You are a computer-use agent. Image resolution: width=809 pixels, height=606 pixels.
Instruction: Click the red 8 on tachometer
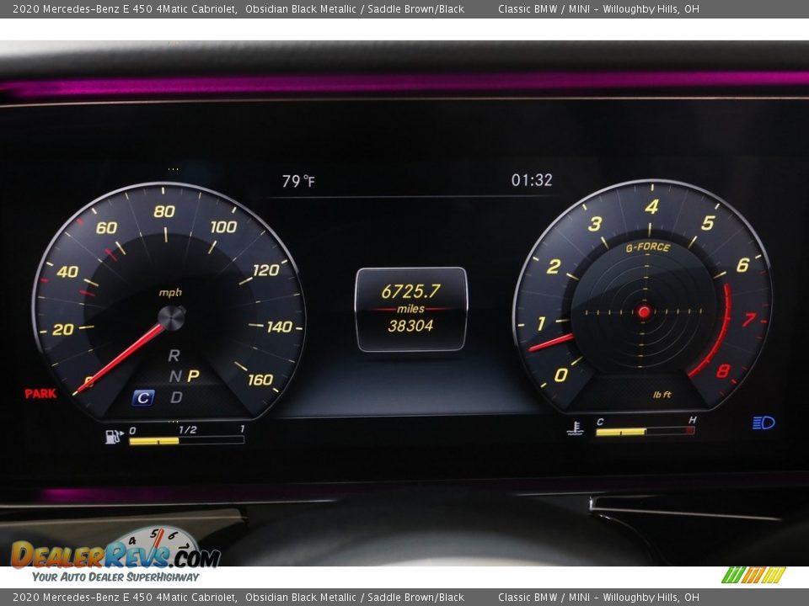pos(723,370)
